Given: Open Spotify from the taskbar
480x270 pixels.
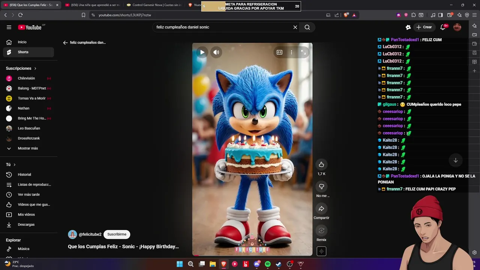Looking at the screenshot, I should [268, 264].
